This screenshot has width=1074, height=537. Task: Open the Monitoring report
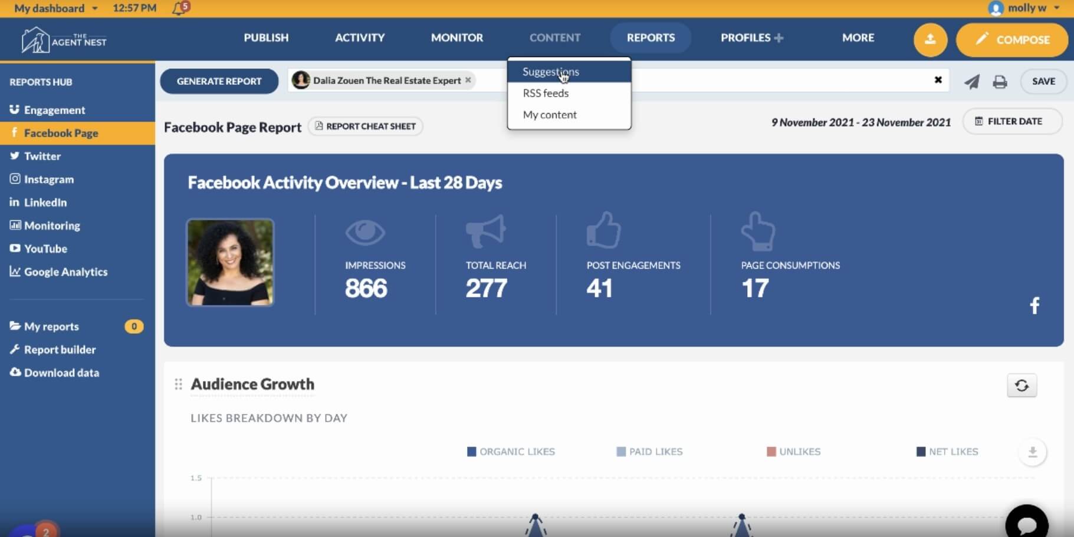[x=77, y=226]
